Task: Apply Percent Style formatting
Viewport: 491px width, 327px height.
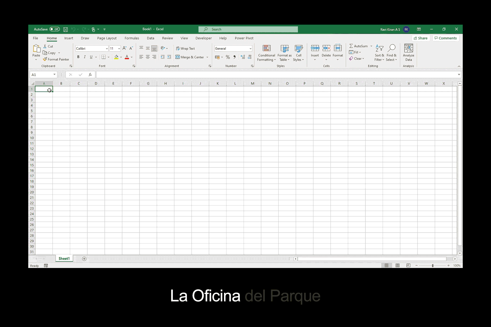Action: [x=228, y=57]
